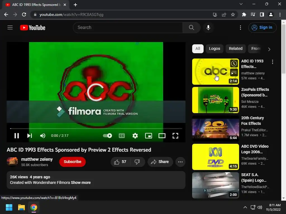Select the All filter chip
This screenshot has height=214, width=286.
coord(198,48)
